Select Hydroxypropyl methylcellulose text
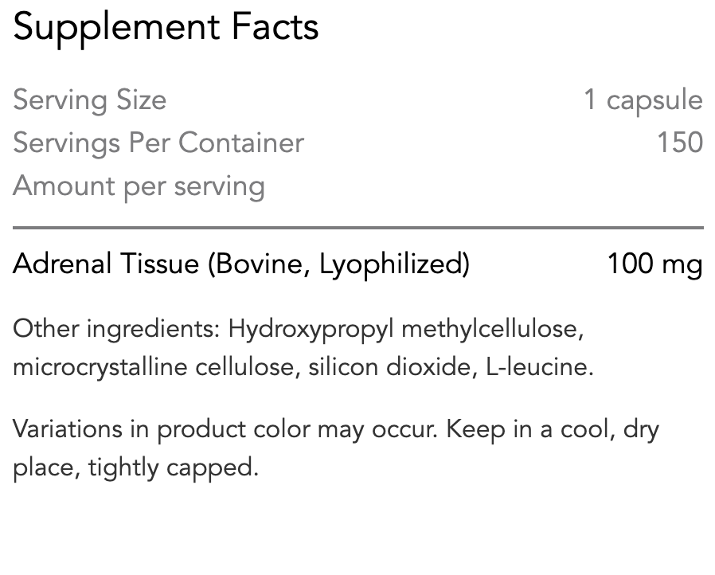The width and height of the screenshot is (715, 575). click(x=406, y=329)
